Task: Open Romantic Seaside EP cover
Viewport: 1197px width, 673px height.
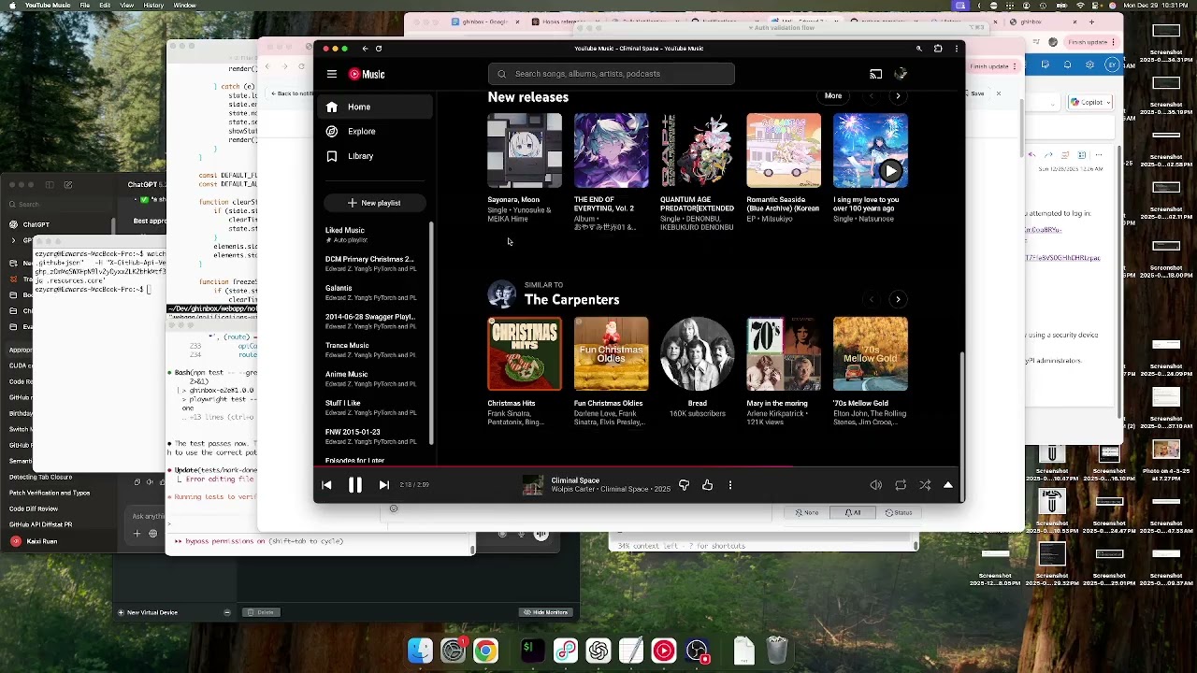Action: pyautogui.click(x=784, y=150)
